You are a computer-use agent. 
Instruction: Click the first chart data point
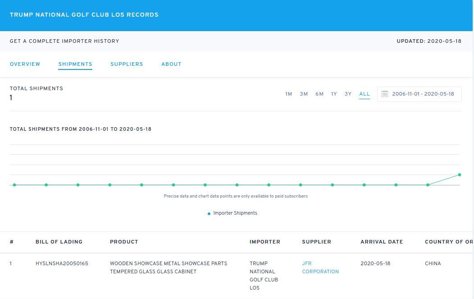(14, 185)
